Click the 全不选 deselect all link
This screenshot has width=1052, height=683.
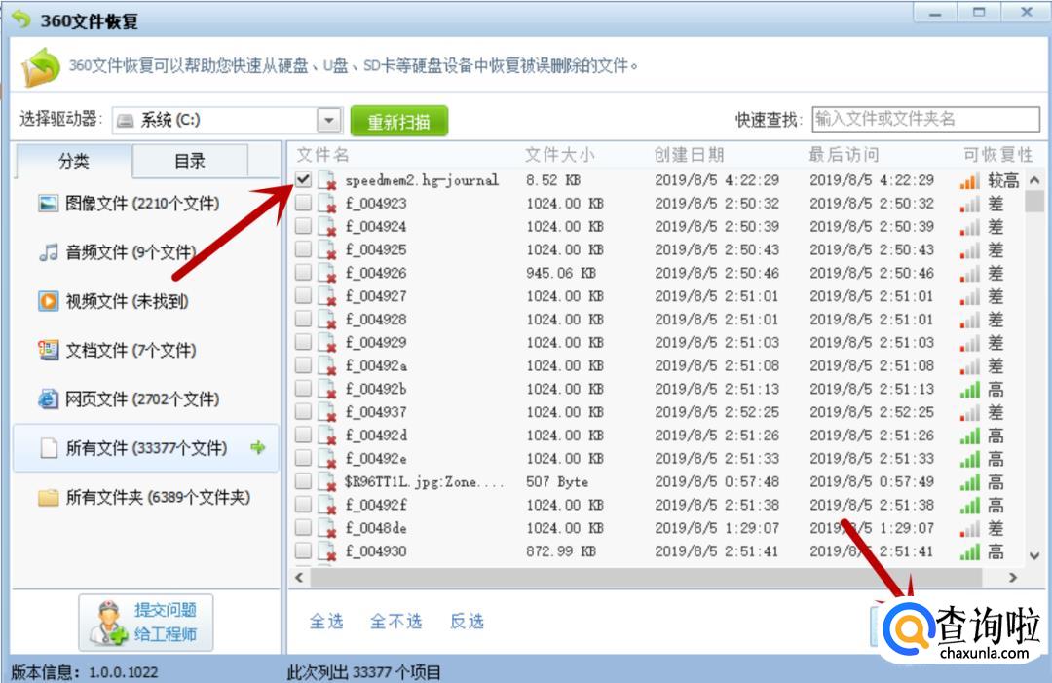[x=395, y=622]
